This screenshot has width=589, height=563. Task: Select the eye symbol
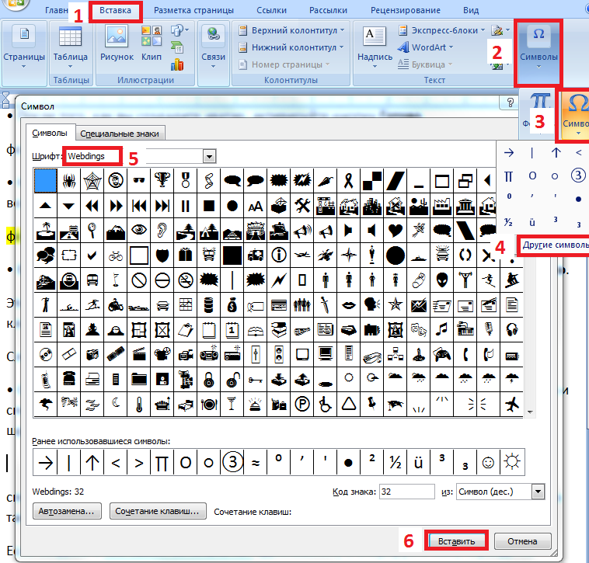tap(139, 231)
